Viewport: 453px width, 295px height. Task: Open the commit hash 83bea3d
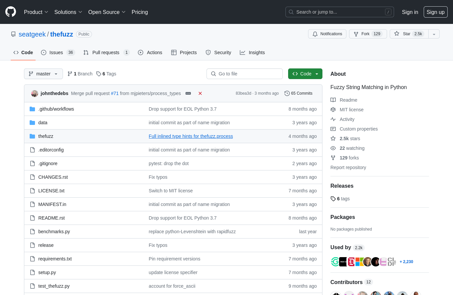tap(243, 93)
